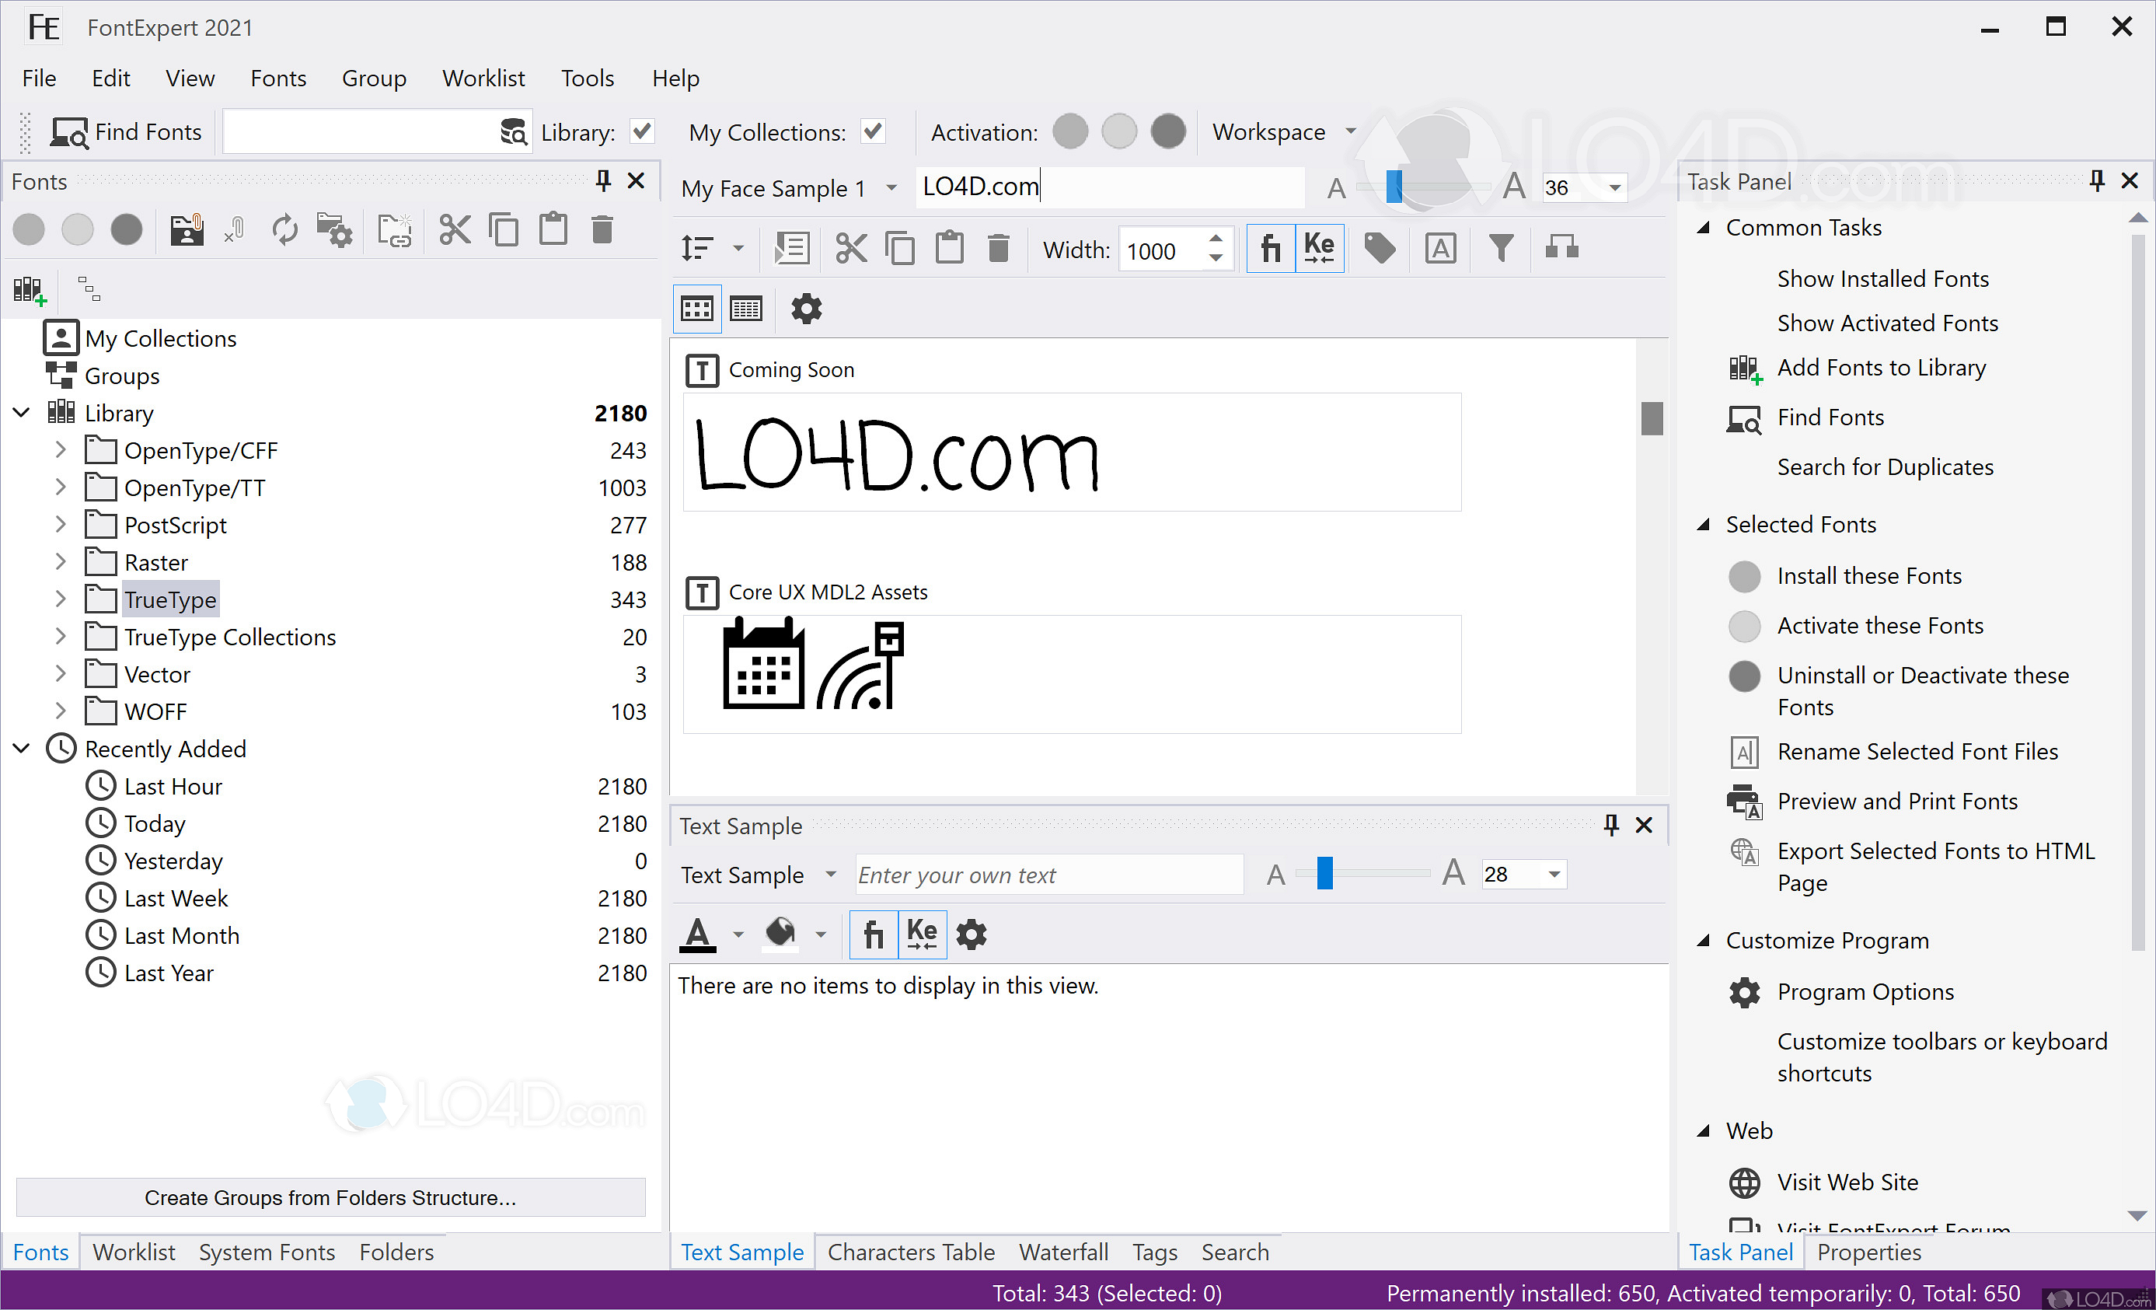Open font color picker in Text Sample

click(696, 934)
